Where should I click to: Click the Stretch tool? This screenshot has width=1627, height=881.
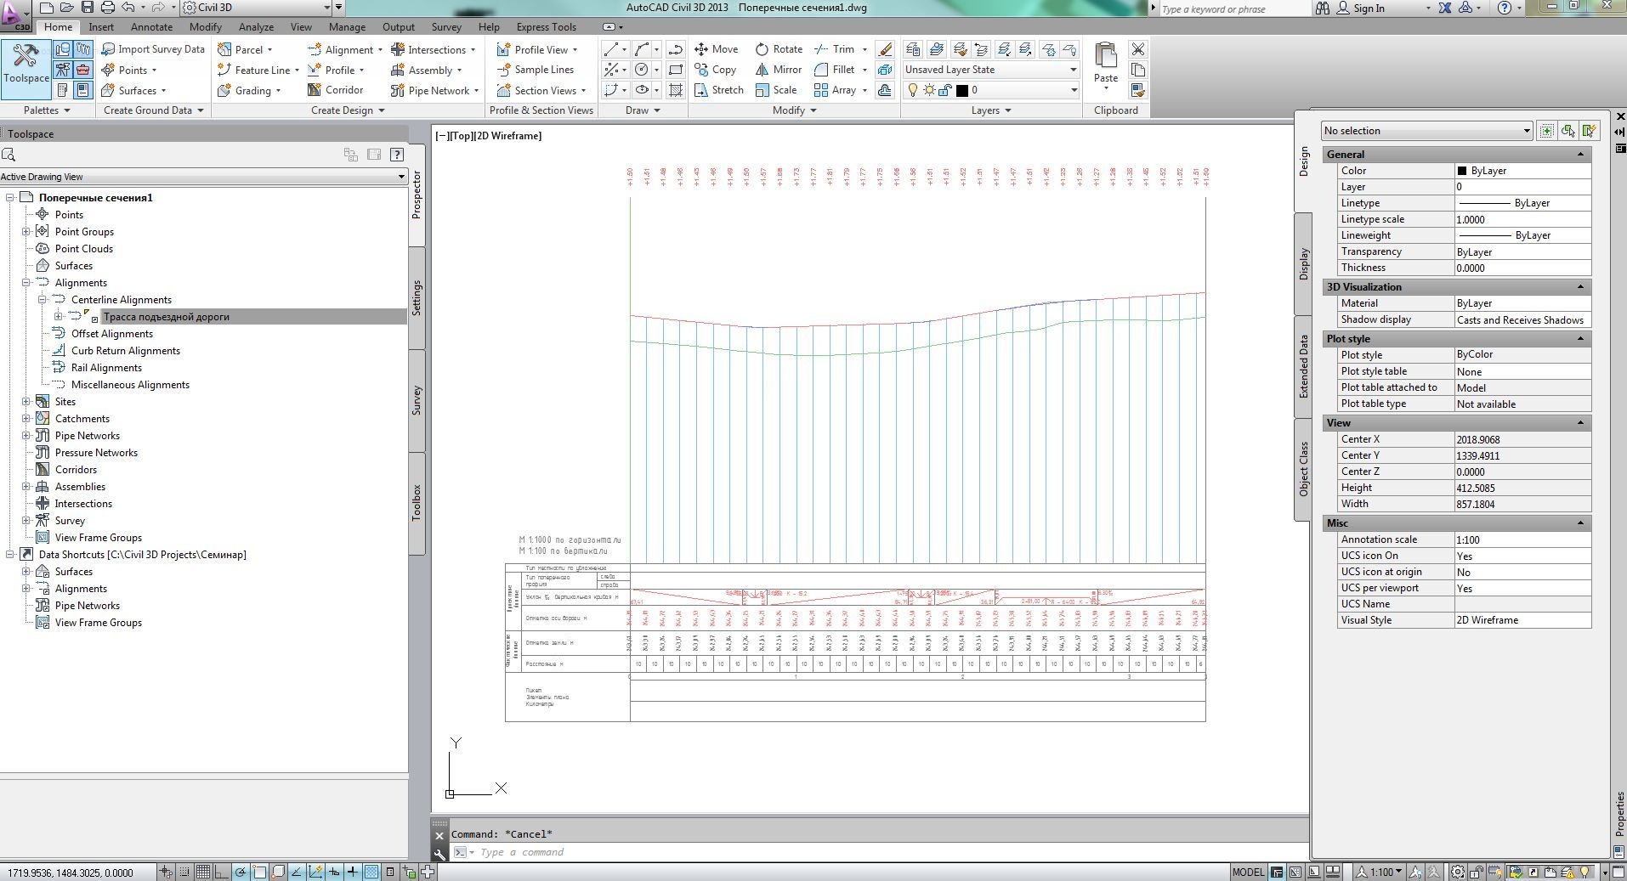(718, 90)
